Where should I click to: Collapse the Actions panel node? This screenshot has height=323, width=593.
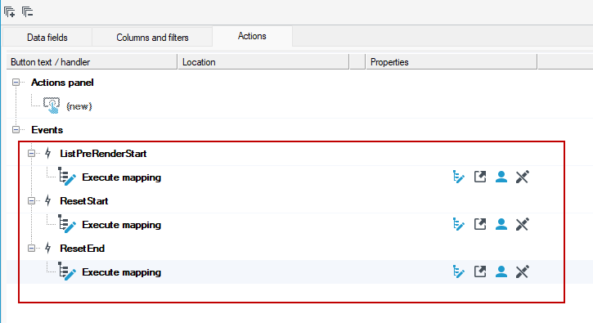point(16,82)
